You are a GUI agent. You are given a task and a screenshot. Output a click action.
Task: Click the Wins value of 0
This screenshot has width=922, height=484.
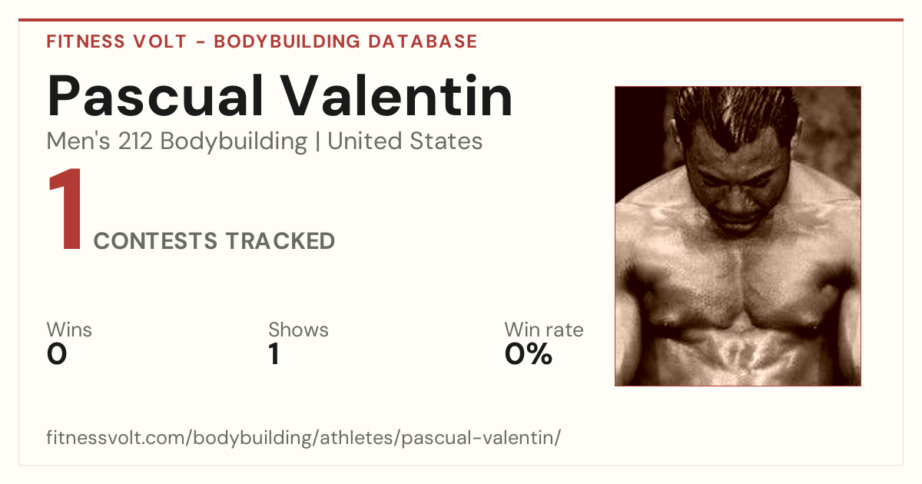pyautogui.click(x=57, y=354)
